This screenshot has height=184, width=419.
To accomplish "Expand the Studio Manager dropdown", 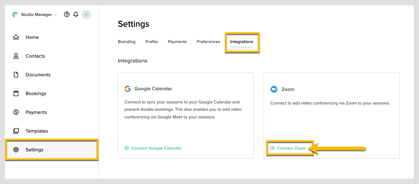I will point(56,15).
